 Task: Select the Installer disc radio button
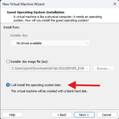(x=8, y=35)
